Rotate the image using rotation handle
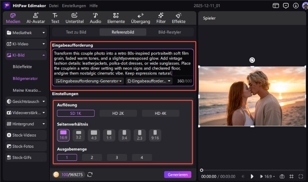This screenshot has height=182, width=308. coord(252,60)
